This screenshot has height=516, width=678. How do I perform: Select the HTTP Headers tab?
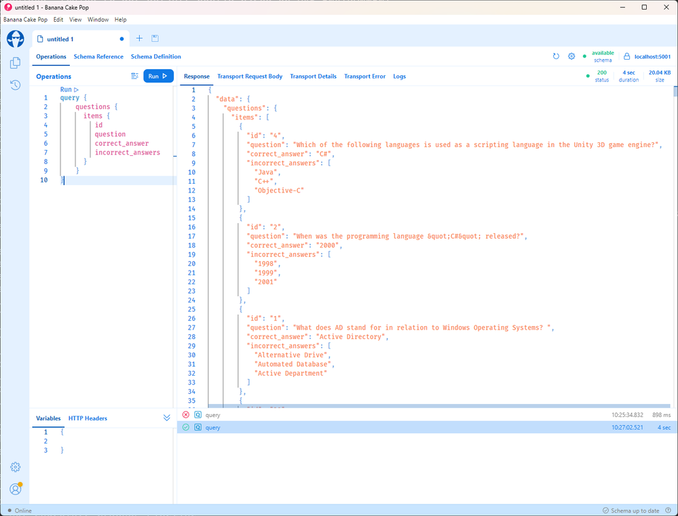(x=88, y=418)
